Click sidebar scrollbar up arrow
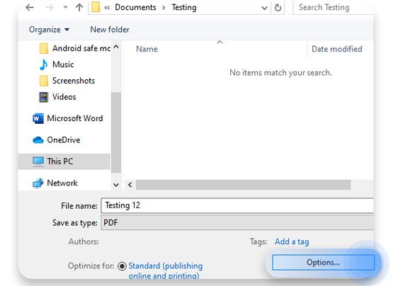This screenshot has width=398, height=286. tap(116, 47)
